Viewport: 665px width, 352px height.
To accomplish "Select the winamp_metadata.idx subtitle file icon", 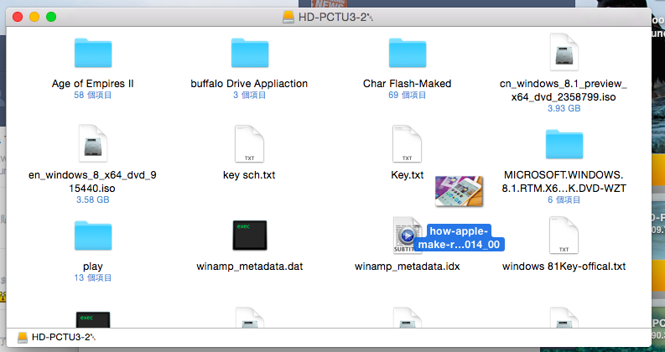I will click(405, 235).
